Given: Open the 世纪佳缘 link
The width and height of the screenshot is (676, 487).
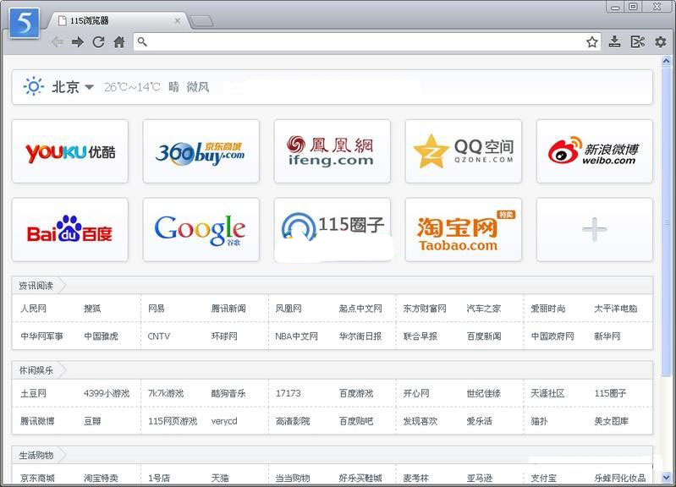Looking at the screenshot, I should point(484,393).
